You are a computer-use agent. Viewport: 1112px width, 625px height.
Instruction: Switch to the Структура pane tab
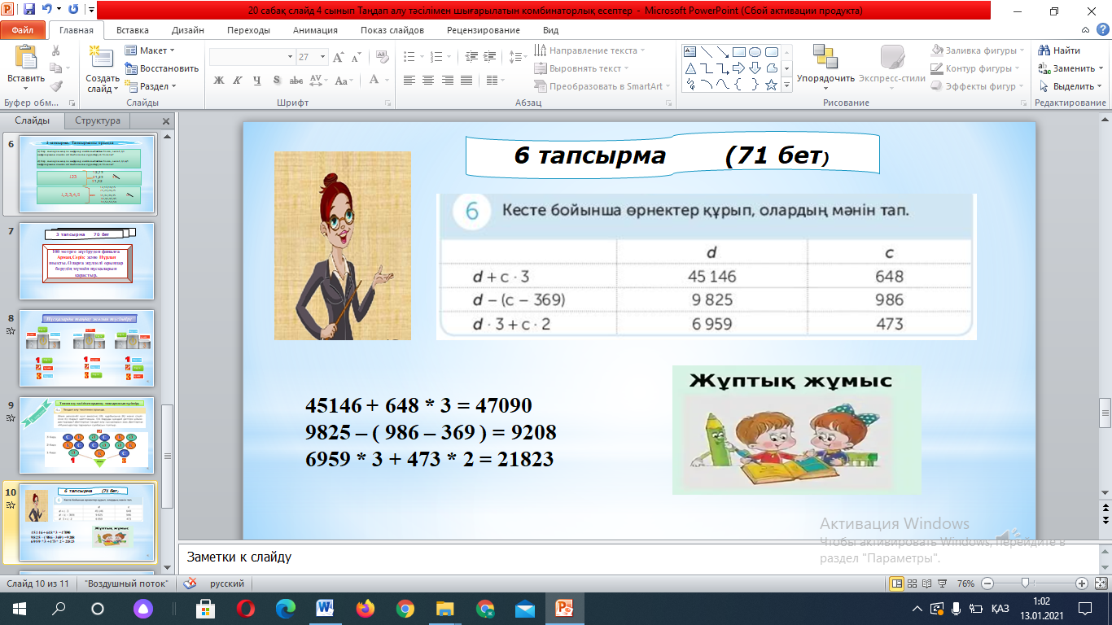(x=98, y=120)
